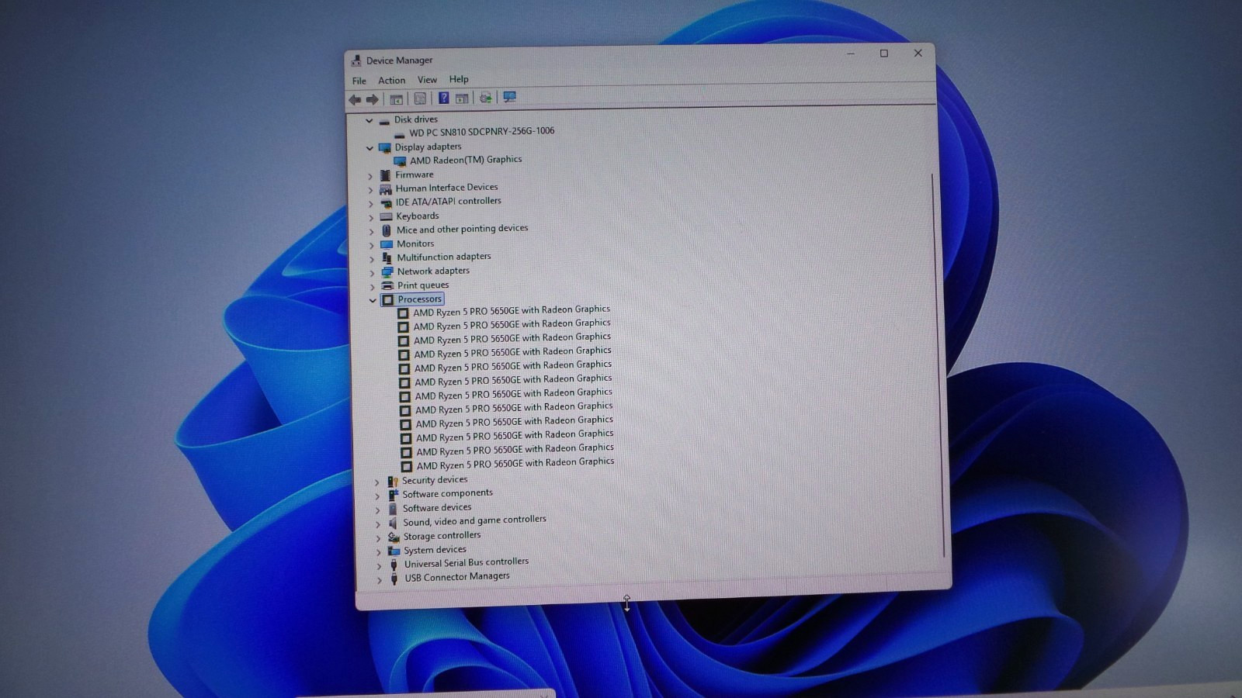Select the Disk drives label

point(415,119)
